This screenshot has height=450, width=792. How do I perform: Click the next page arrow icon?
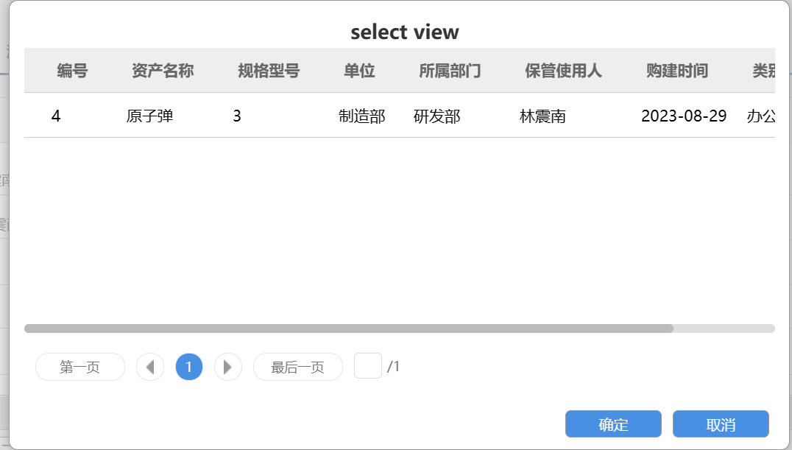[228, 367]
